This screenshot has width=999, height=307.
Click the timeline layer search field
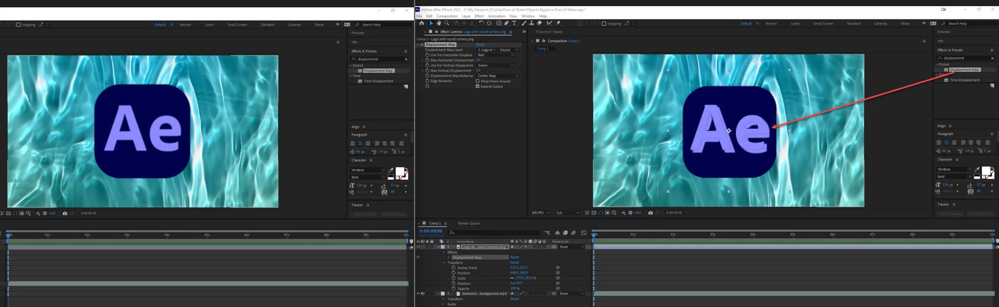[493, 233]
